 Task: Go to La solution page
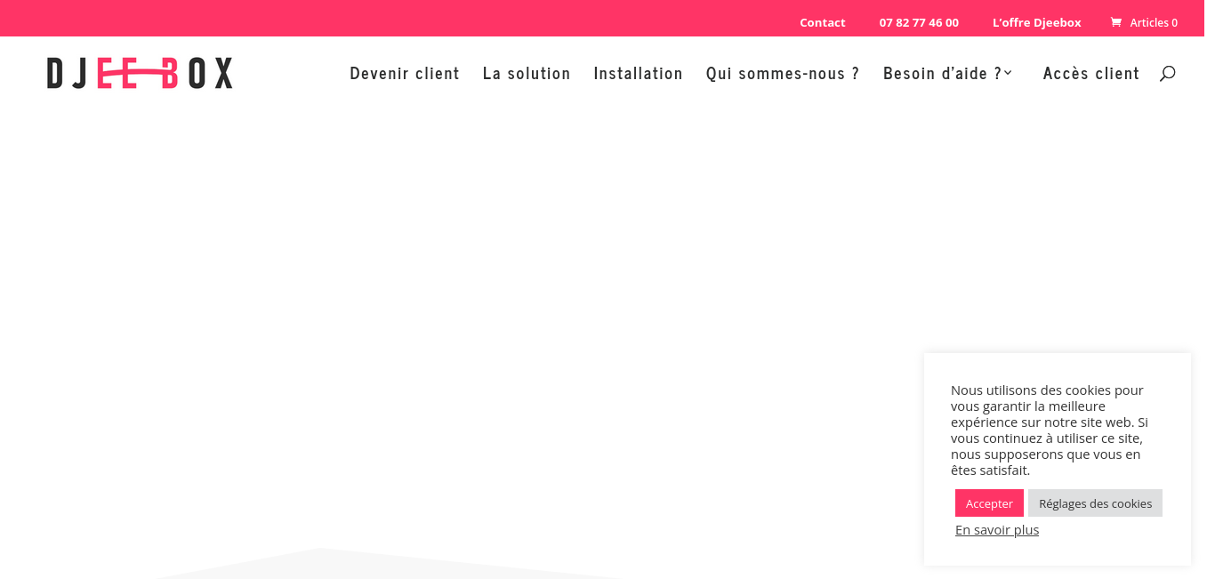pyautogui.click(x=527, y=73)
